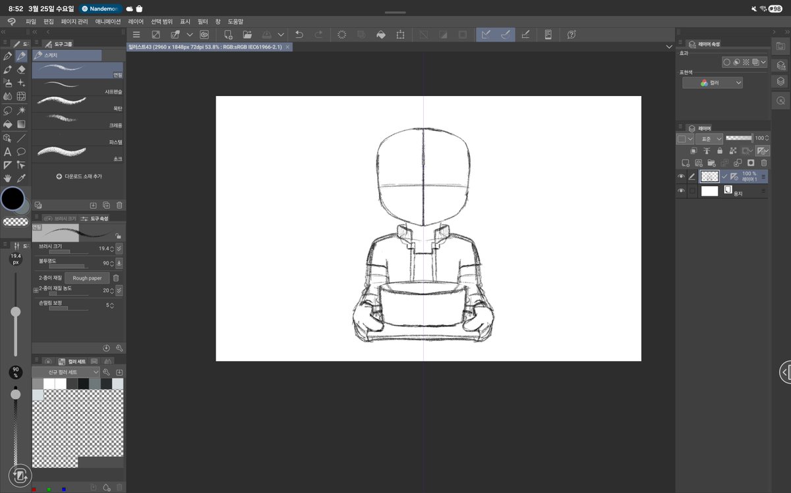This screenshot has width=791, height=493.
Task: Select the fill bucket tool in the tool palette
Action: pyautogui.click(x=8, y=124)
